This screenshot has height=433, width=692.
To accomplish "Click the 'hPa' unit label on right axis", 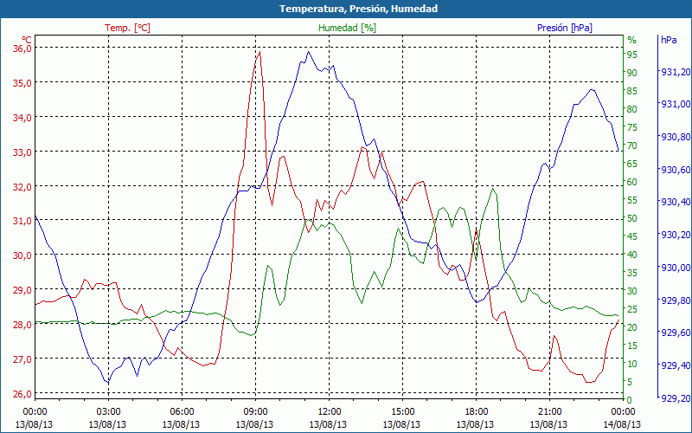I will pyautogui.click(x=669, y=40).
